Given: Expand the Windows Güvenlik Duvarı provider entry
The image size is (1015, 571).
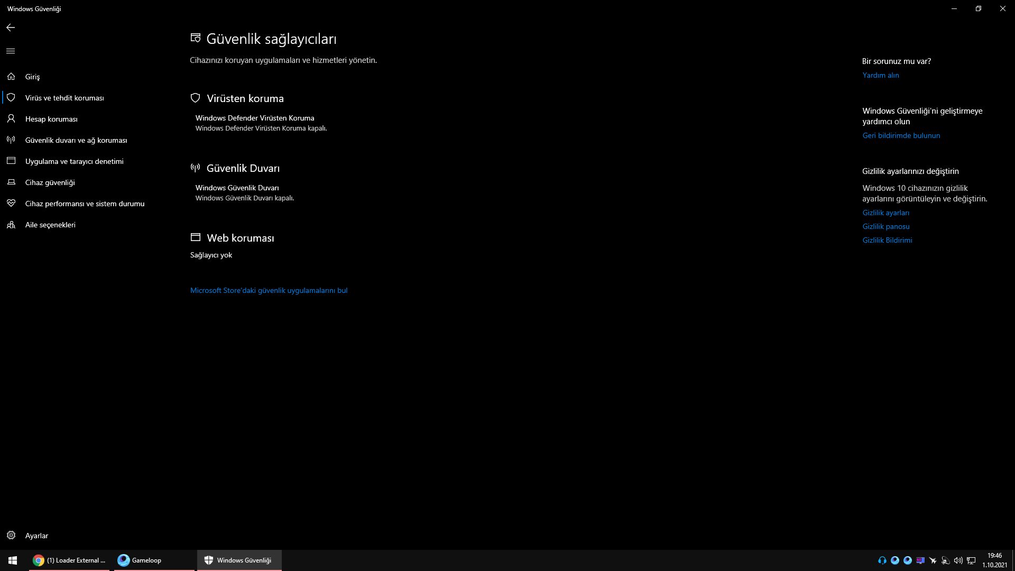Looking at the screenshot, I should (245, 193).
